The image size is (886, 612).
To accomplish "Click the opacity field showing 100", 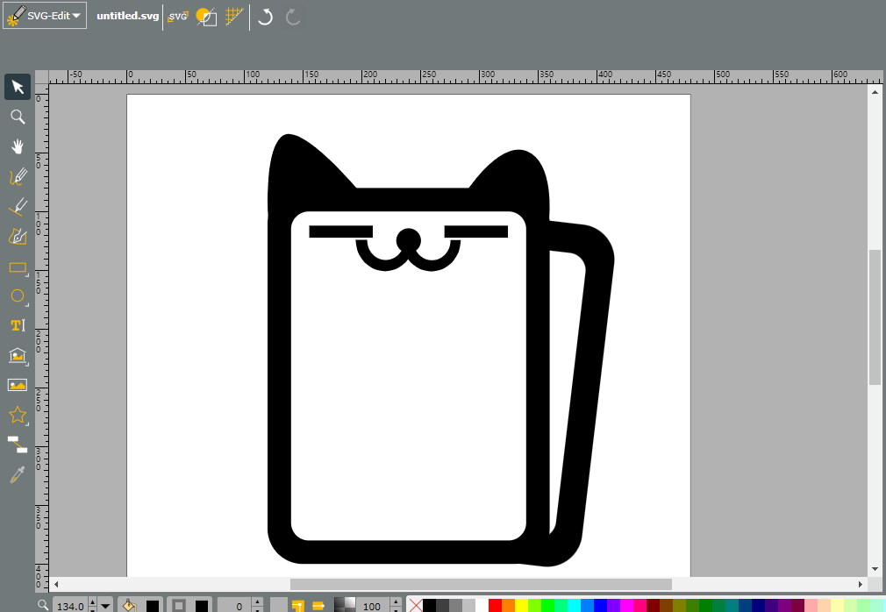I will (373, 606).
